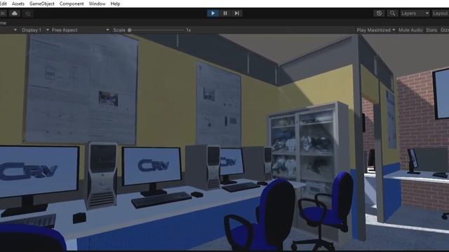
Task: Open the GameObject menu
Action: click(42, 3)
